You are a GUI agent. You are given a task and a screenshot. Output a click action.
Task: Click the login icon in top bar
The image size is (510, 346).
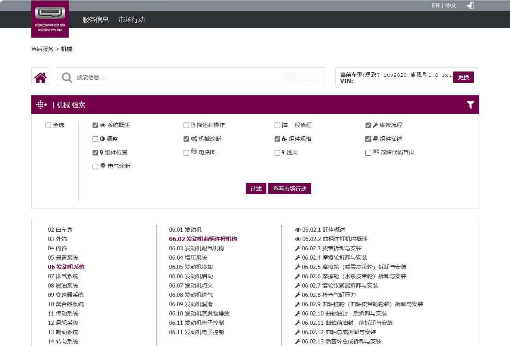pyautogui.click(x=470, y=6)
